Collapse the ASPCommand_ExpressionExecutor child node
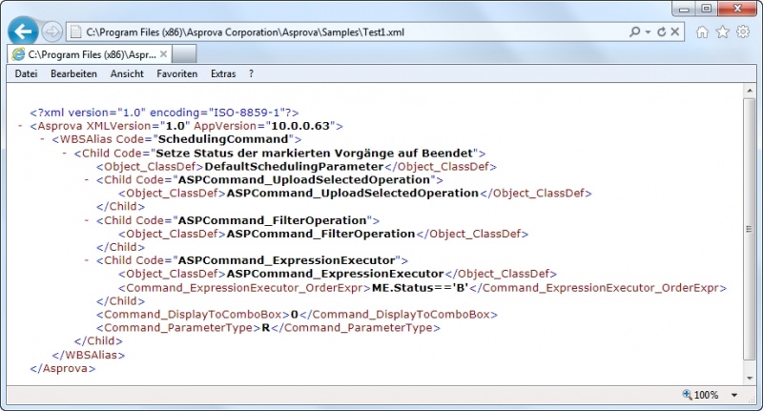The image size is (763, 411). (87, 260)
